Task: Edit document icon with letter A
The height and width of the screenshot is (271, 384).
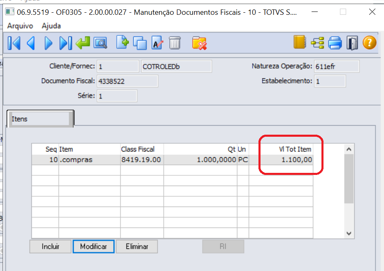Action: (x=157, y=43)
